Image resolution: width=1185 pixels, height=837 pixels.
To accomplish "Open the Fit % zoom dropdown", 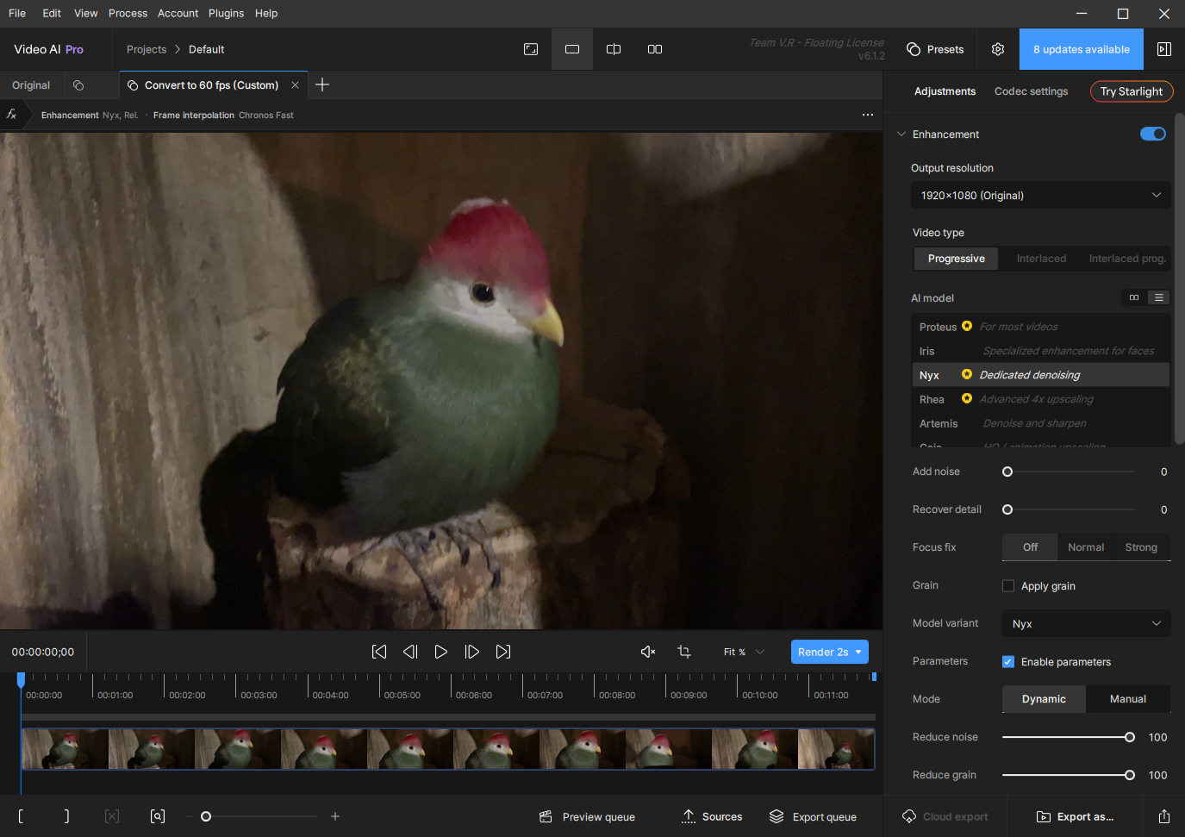I will [744, 652].
